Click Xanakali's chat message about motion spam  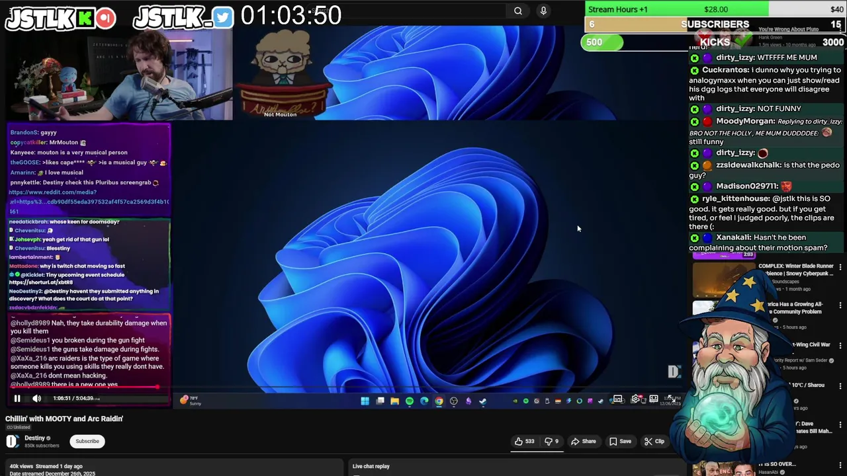[x=766, y=242]
